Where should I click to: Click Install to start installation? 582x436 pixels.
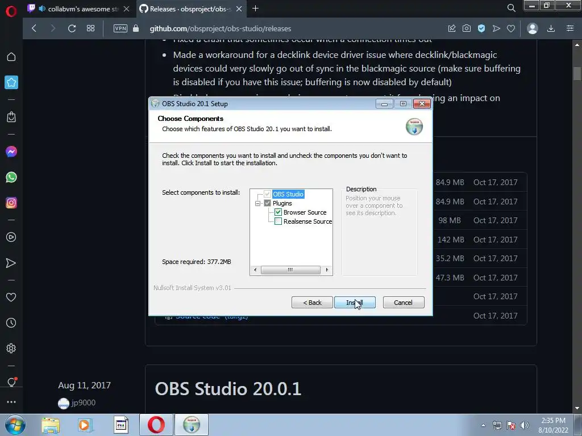[x=355, y=303]
